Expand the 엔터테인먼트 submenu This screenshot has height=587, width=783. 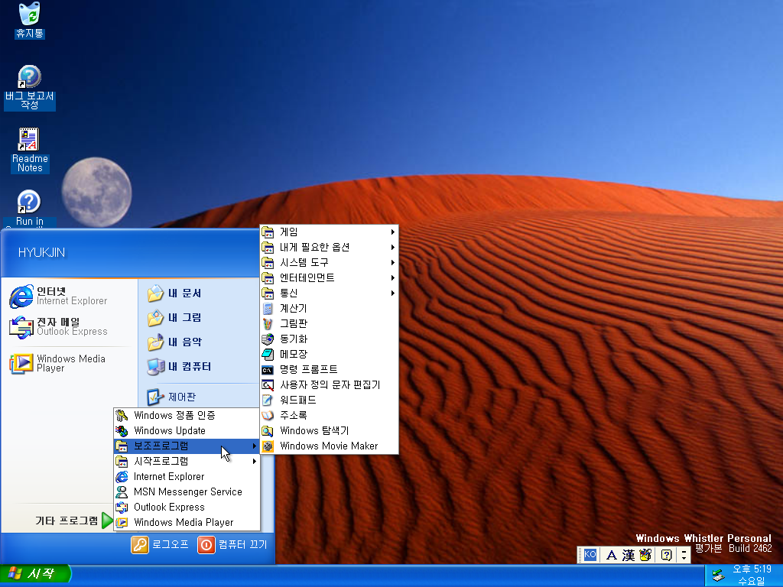[329, 277]
